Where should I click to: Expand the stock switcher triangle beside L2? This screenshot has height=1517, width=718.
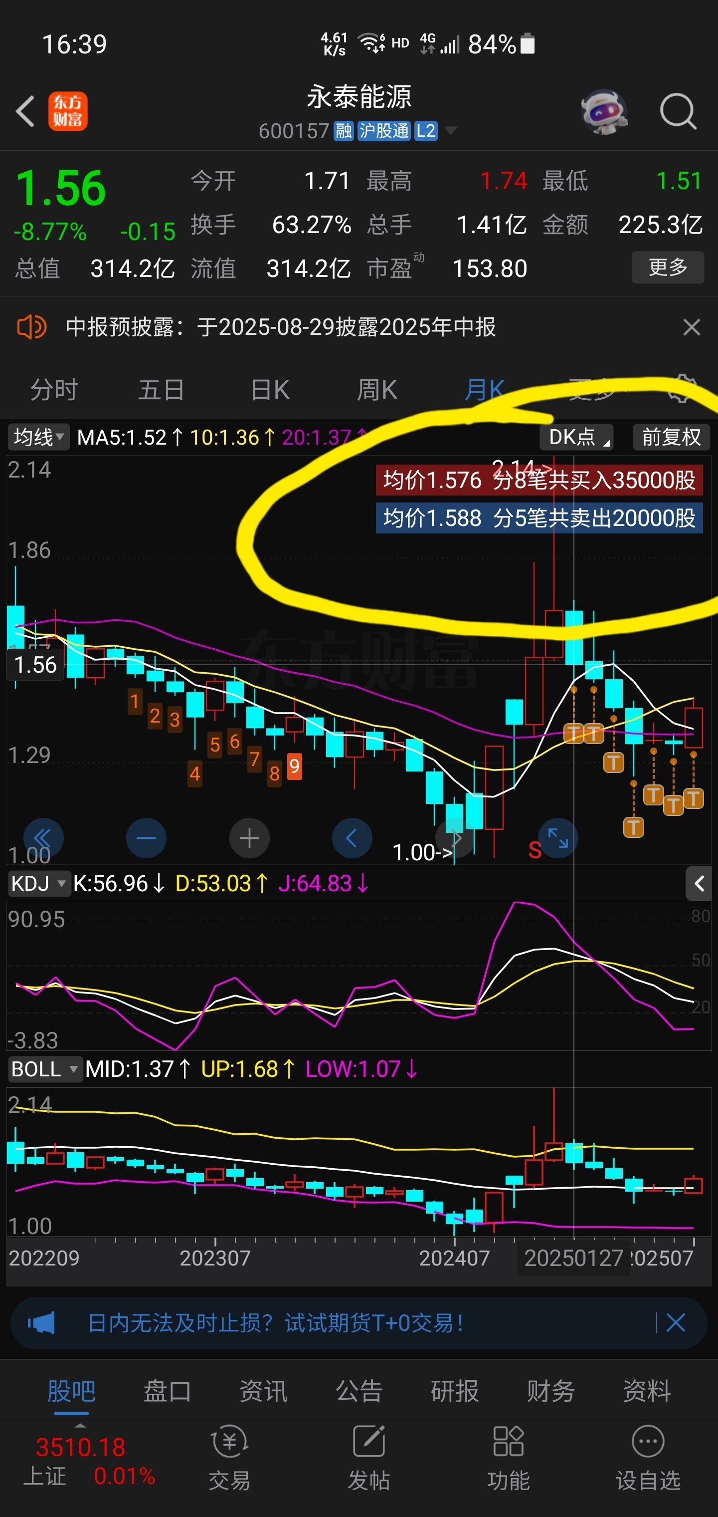pyautogui.click(x=451, y=130)
